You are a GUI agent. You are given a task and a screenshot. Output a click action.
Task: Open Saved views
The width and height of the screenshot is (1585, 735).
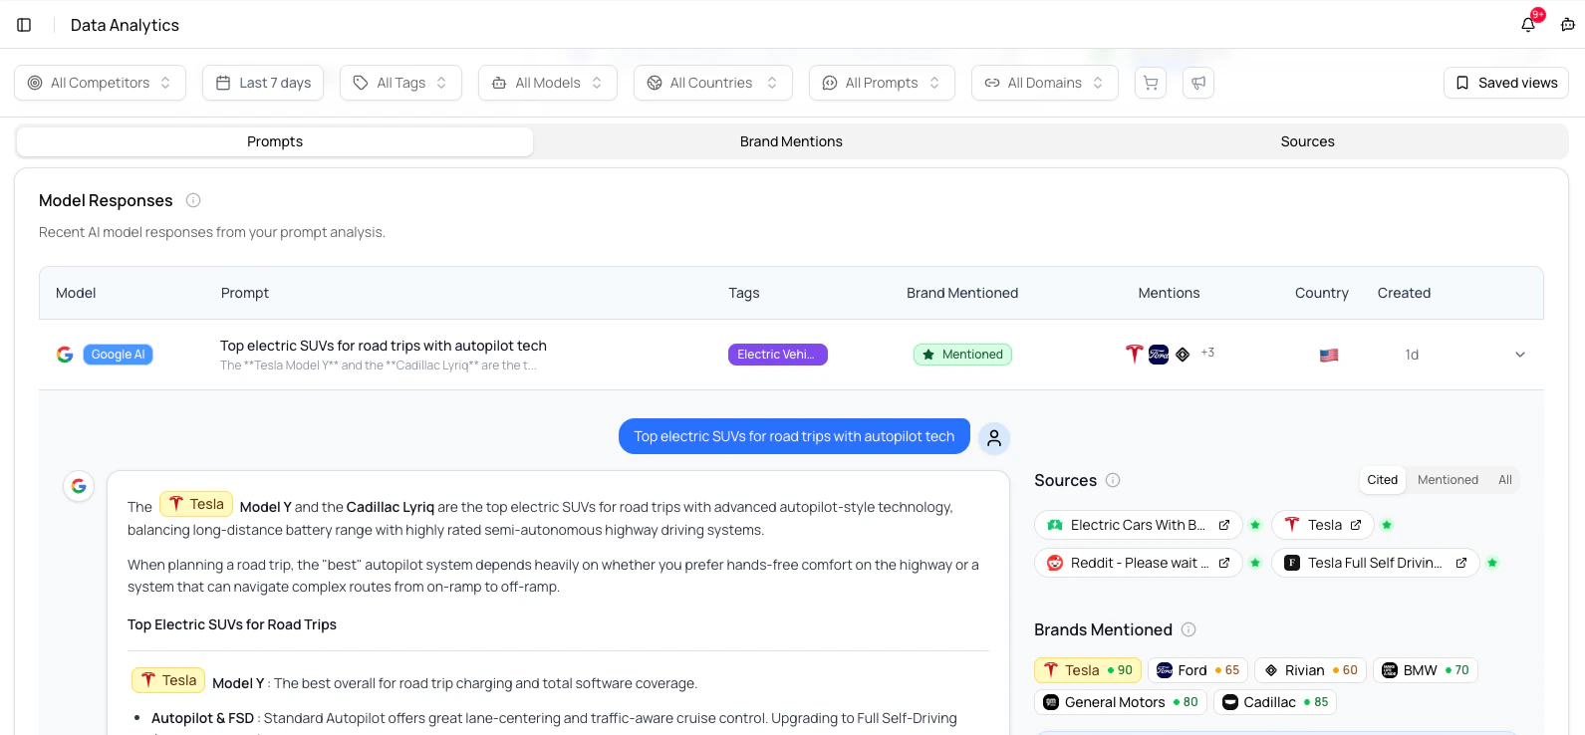1506,83
